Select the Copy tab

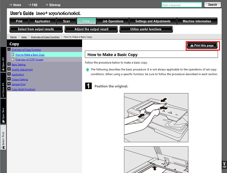86,22
